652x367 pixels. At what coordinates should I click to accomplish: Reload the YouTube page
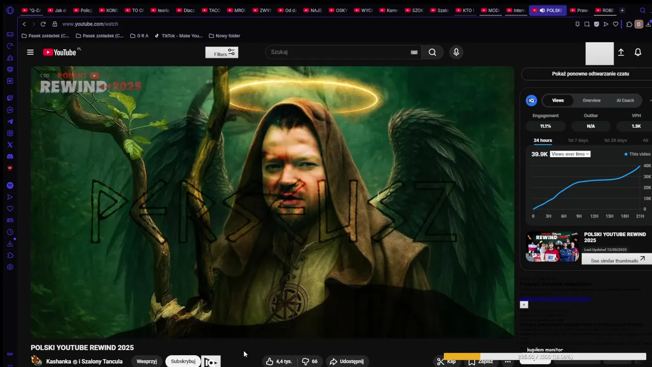pos(43,24)
